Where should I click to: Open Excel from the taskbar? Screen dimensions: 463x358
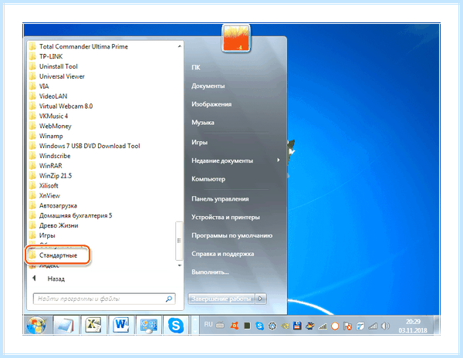(x=93, y=326)
